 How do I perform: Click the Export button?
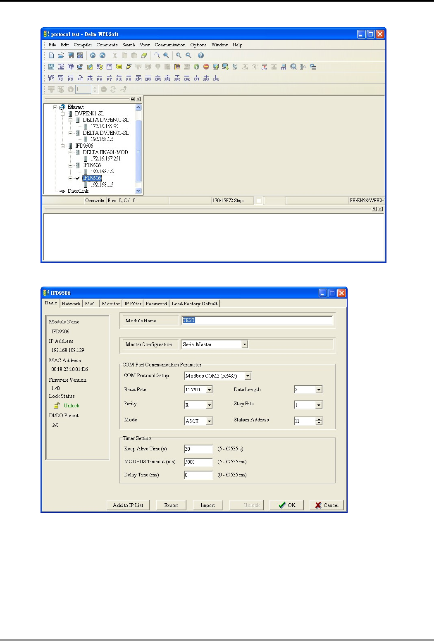click(171, 505)
